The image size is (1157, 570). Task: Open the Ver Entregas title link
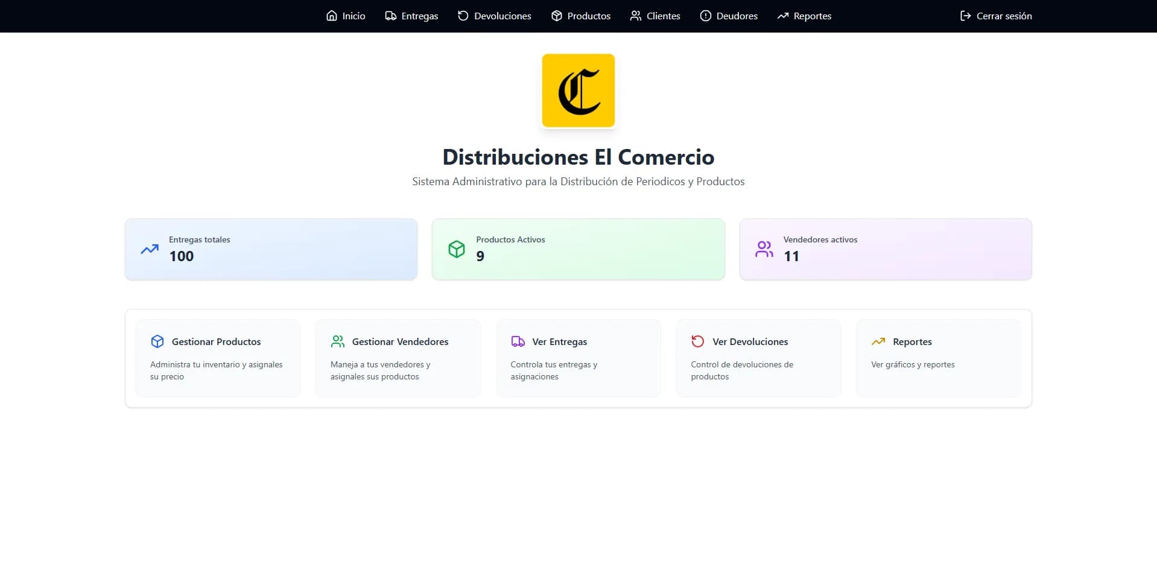(x=559, y=342)
